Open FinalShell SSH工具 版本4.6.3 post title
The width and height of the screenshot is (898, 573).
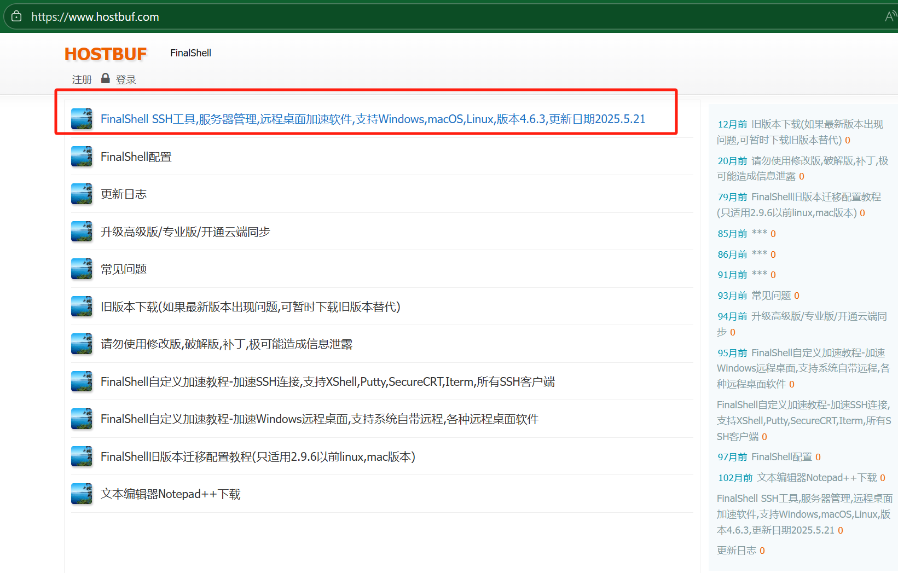pos(373,119)
